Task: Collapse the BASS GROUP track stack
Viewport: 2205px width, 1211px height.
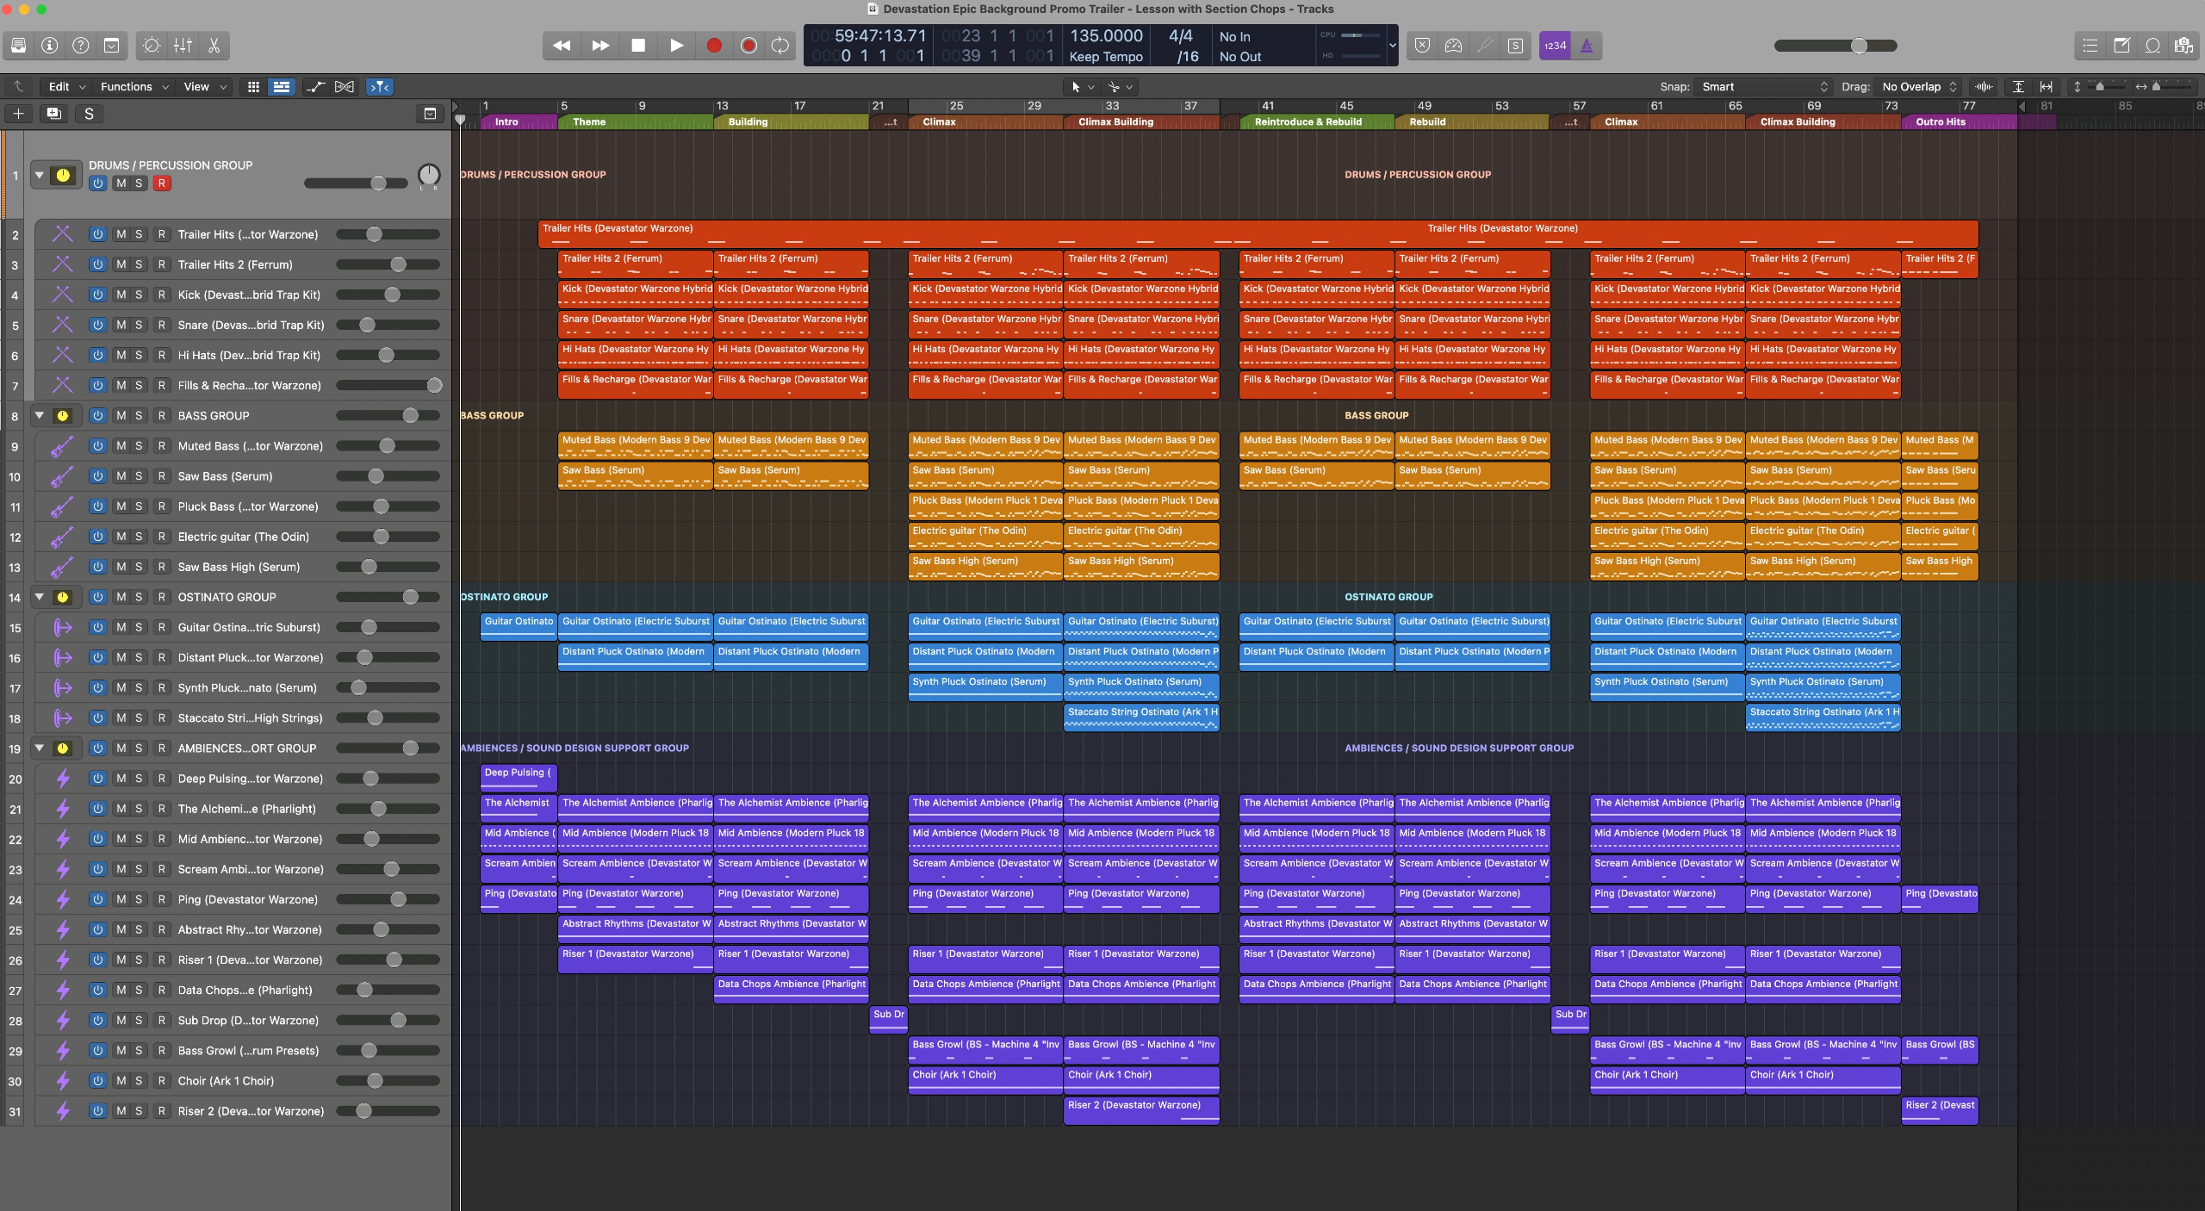Action: pos(39,415)
